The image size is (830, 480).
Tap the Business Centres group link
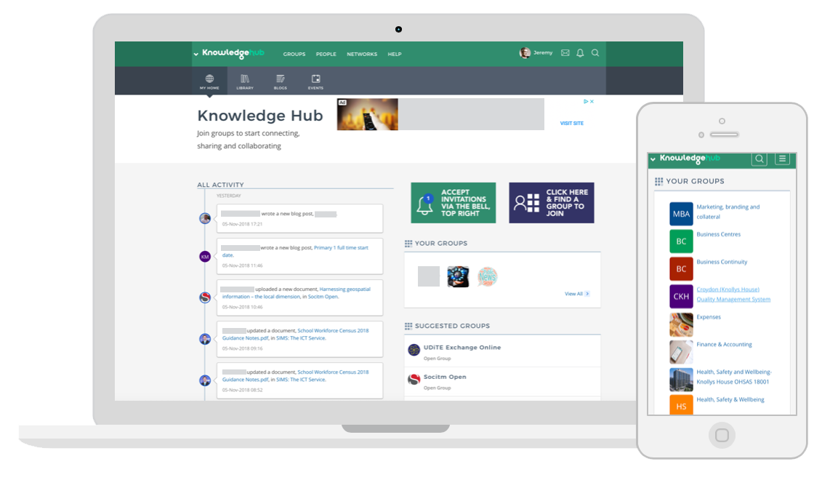(x=718, y=234)
